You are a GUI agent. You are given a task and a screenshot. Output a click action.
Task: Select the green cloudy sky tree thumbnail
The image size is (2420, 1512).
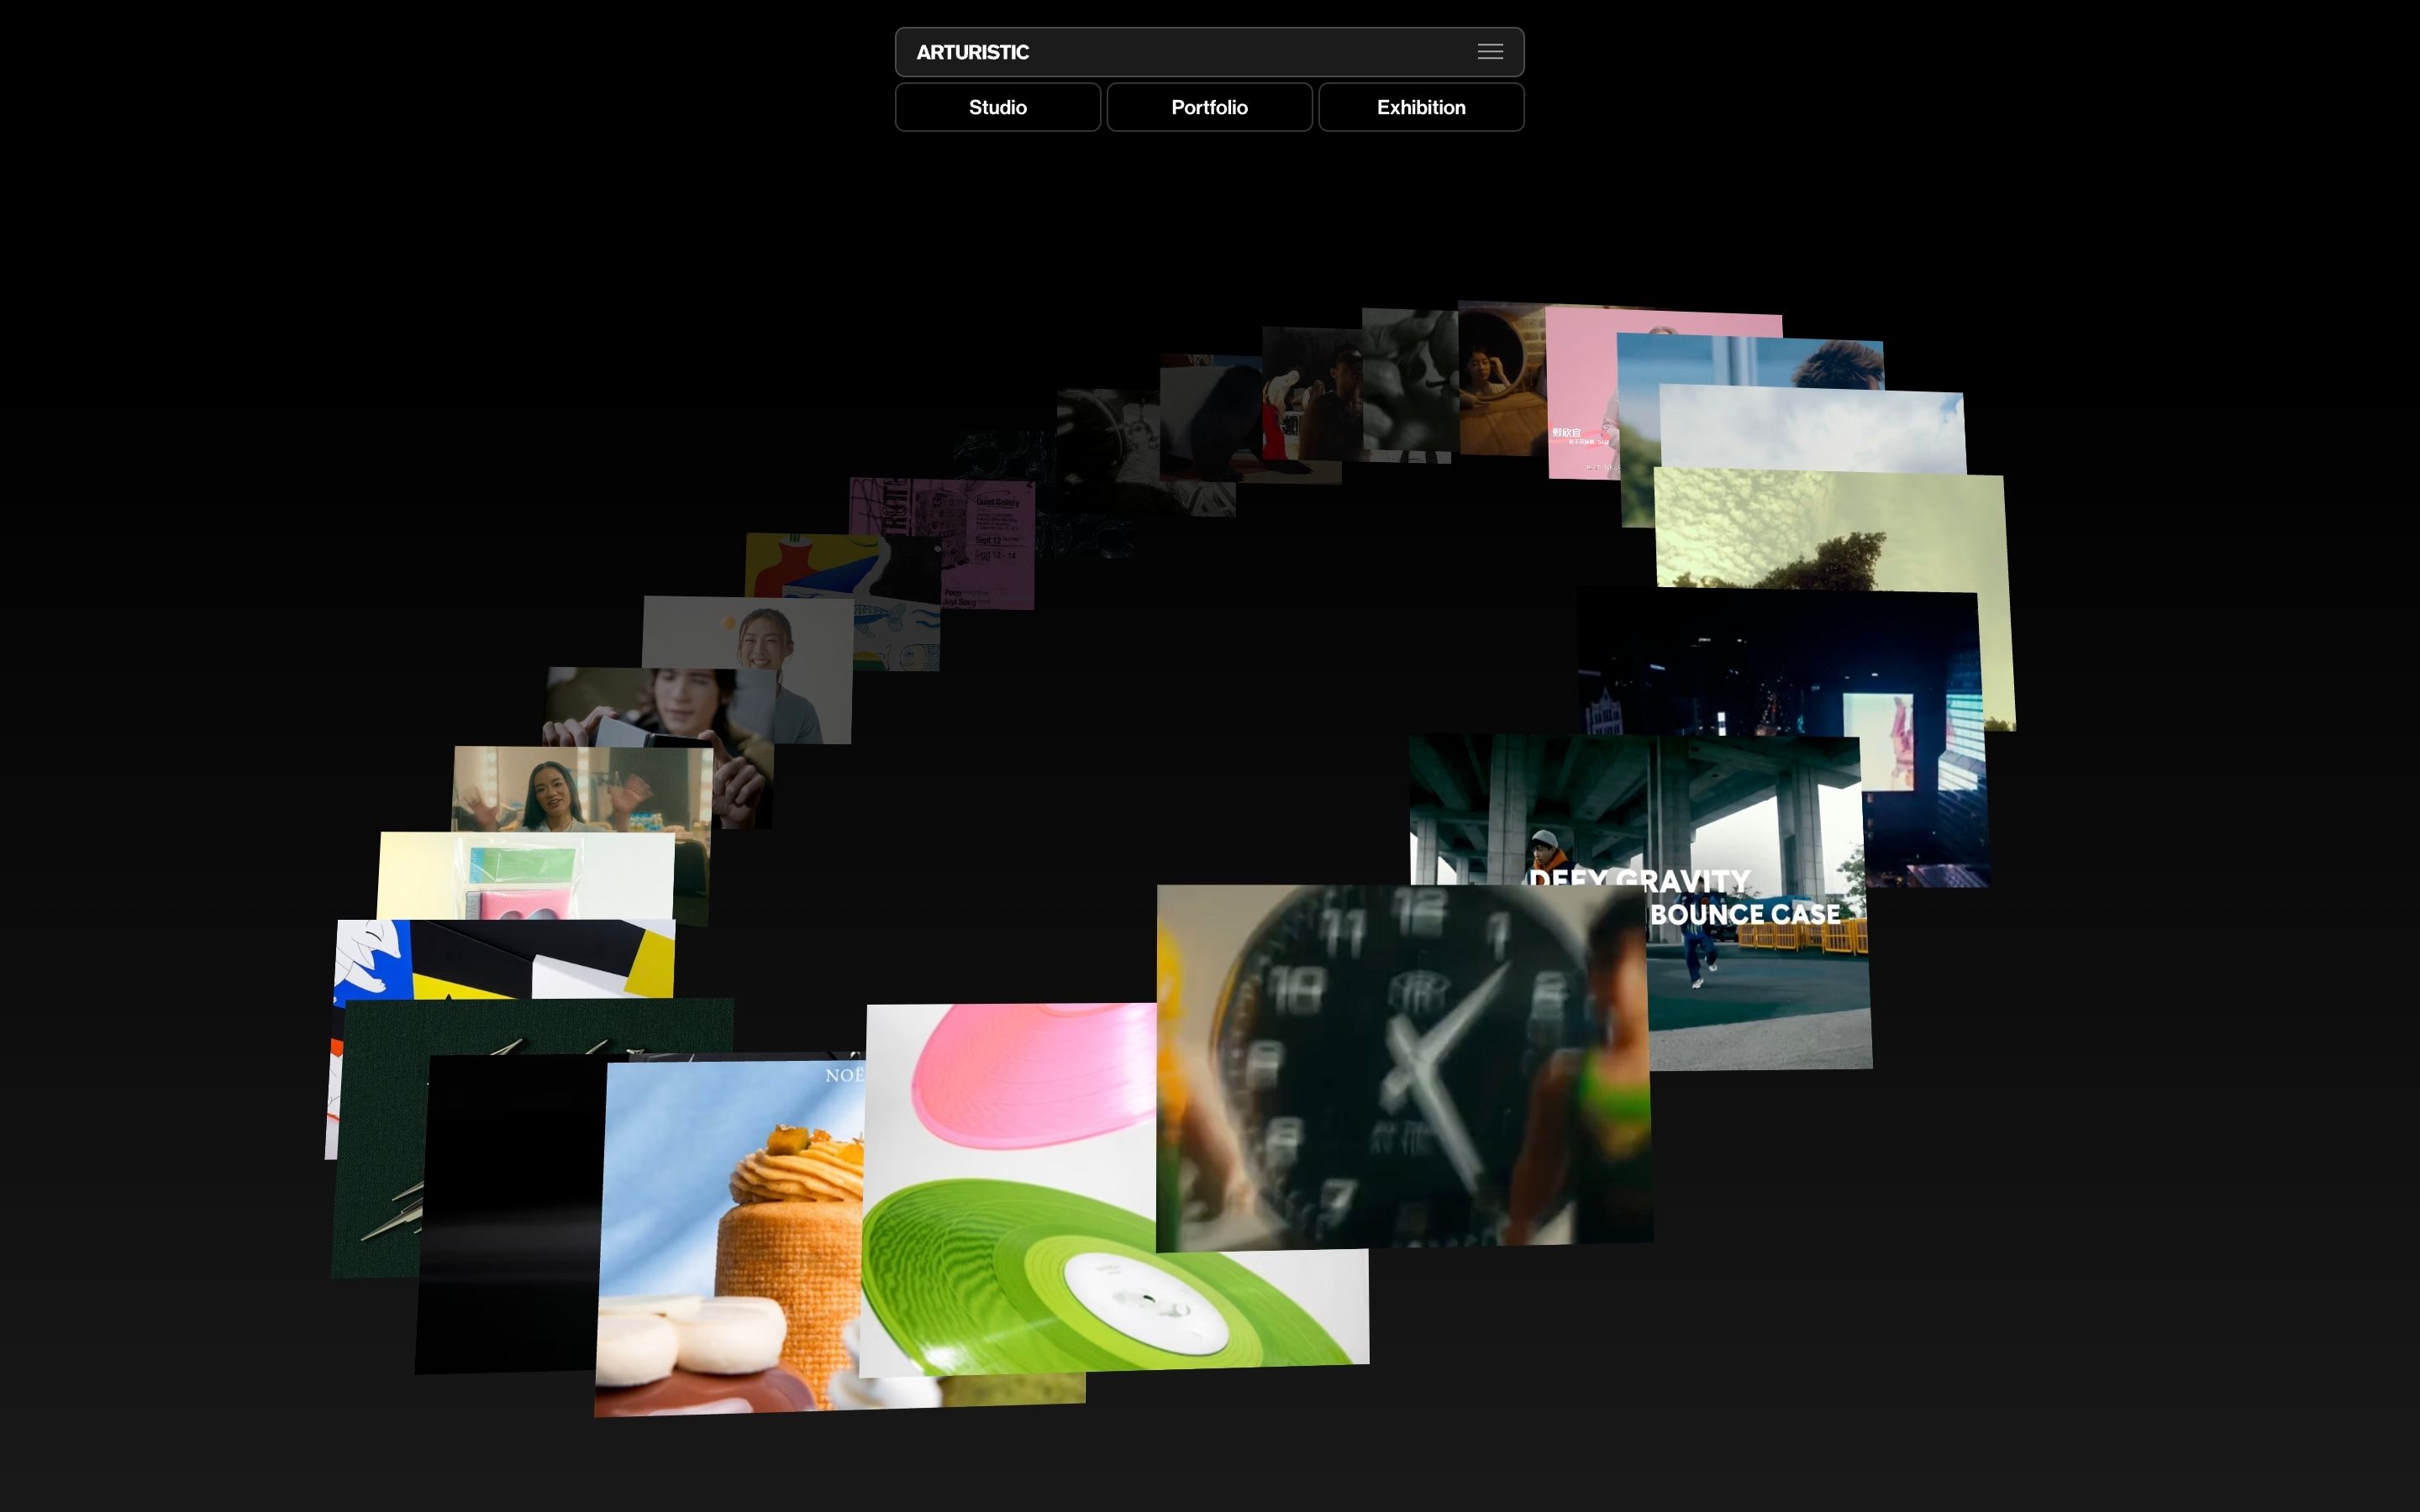1830,530
